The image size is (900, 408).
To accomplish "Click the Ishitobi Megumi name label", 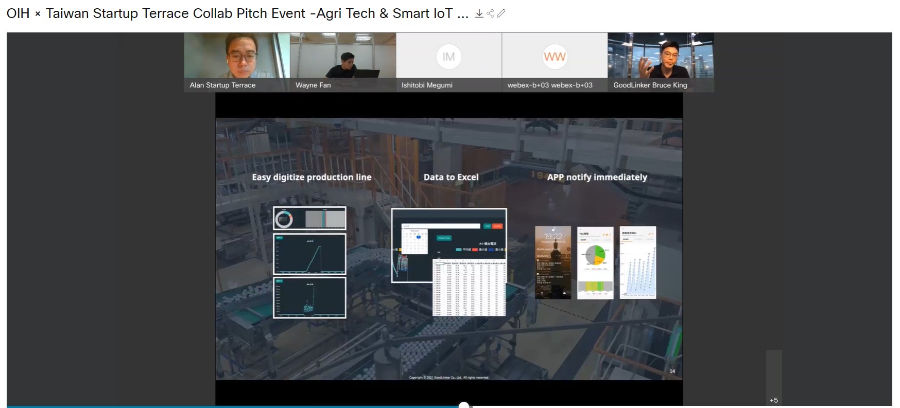I will [x=427, y=85].
